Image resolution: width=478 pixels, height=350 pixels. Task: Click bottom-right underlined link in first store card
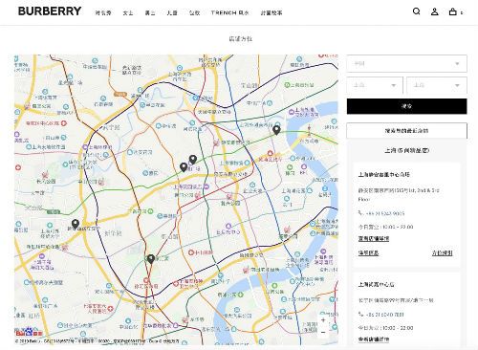click(442, 252)
